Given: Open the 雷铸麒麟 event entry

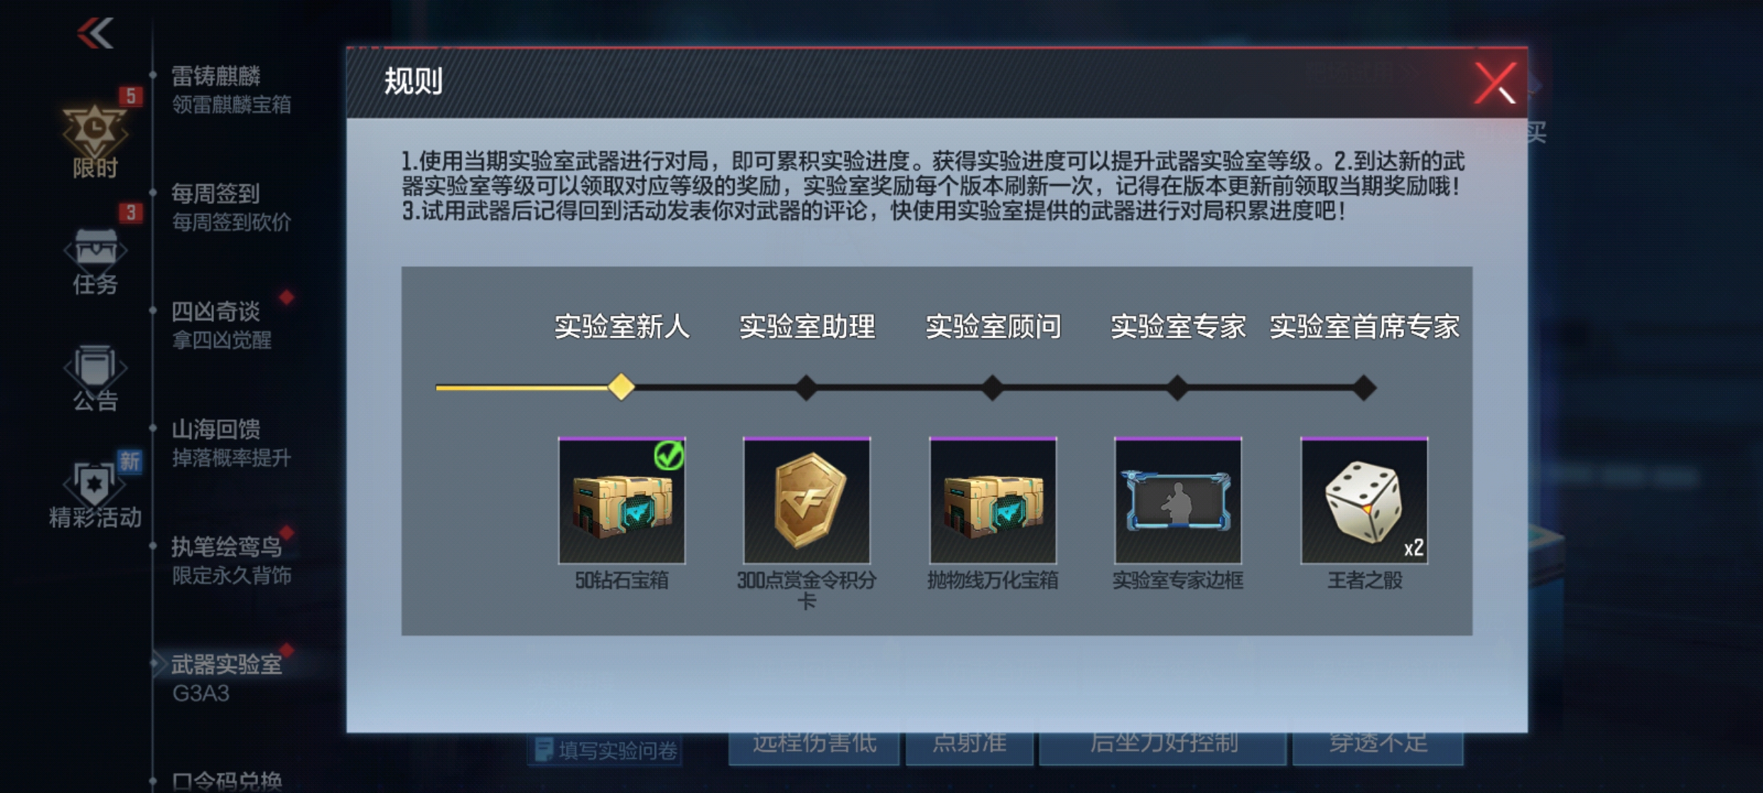Looking at the screenshot, I should 231,90.
